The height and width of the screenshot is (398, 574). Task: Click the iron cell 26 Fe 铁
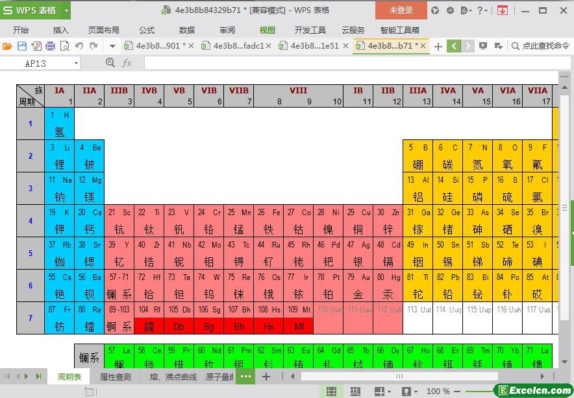268,221
